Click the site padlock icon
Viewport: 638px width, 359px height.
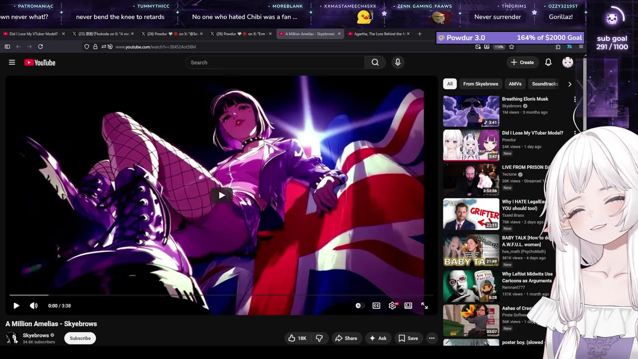click(x=95, y=46)
